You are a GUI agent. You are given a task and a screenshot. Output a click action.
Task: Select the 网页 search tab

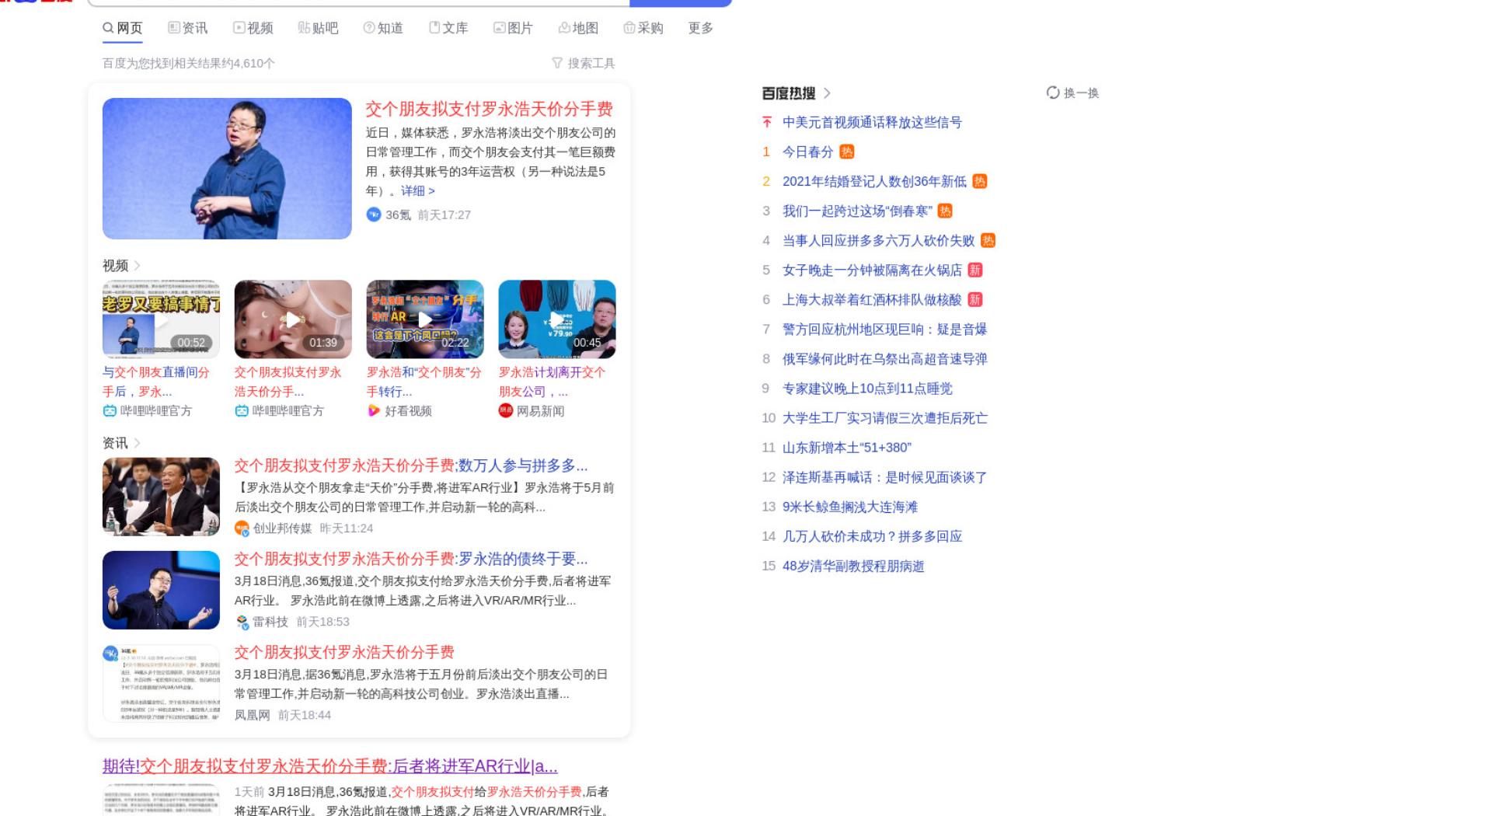pyautogui.click(x=123, y=28)
